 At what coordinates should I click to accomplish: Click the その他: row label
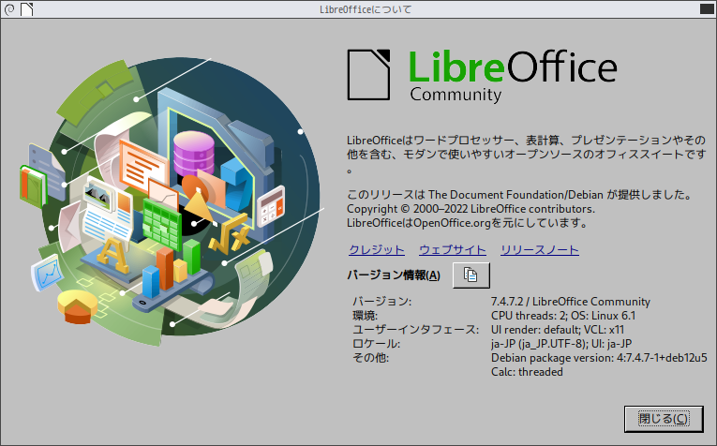pyautogui.click(x=370, y=358)
